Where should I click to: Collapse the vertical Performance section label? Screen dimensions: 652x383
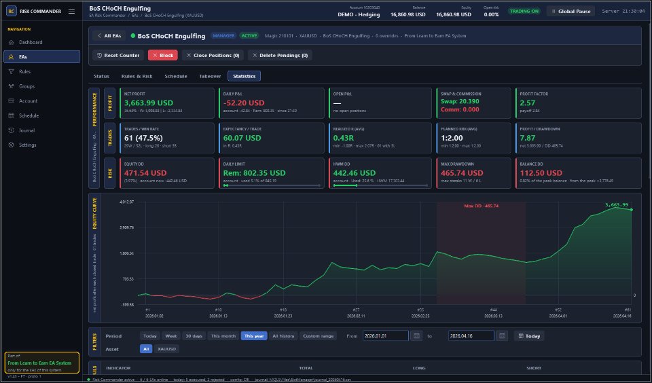94,109
